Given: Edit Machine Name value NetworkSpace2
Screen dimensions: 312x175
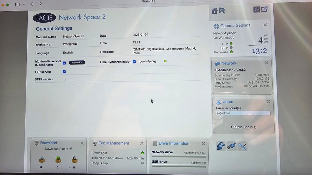Looking at the screenshot, I should coord(74,36).
